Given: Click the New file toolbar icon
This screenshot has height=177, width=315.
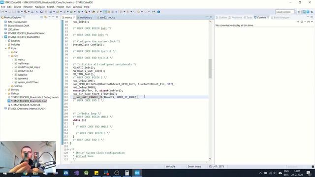Looking at the screenshot, I should tap(2, 12).
